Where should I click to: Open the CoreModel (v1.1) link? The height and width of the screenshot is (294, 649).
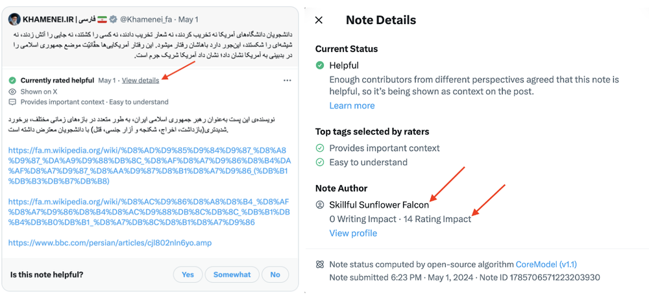click(546, 265)
